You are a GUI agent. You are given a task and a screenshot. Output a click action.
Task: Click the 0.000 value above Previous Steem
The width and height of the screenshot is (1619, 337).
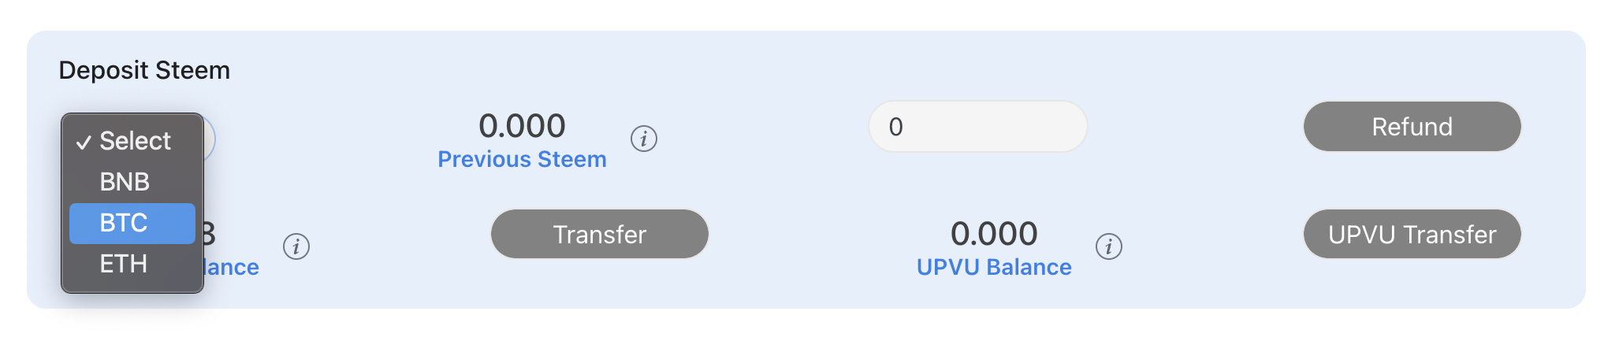(522, 126)
